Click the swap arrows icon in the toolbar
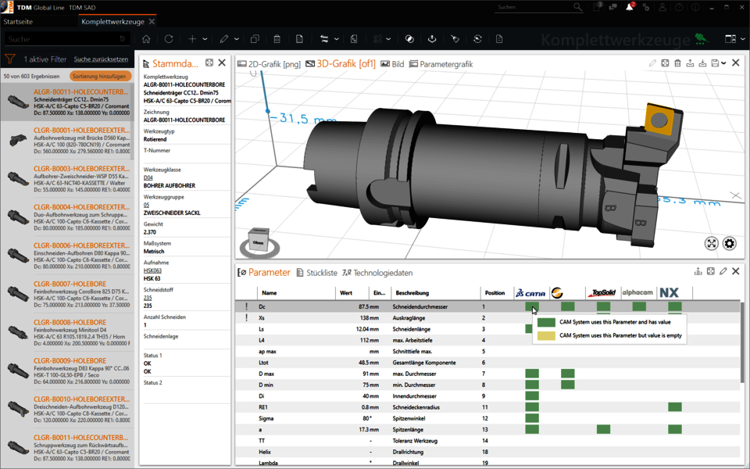The width and height of the screenshot is (750, 469). click(324, 39)
